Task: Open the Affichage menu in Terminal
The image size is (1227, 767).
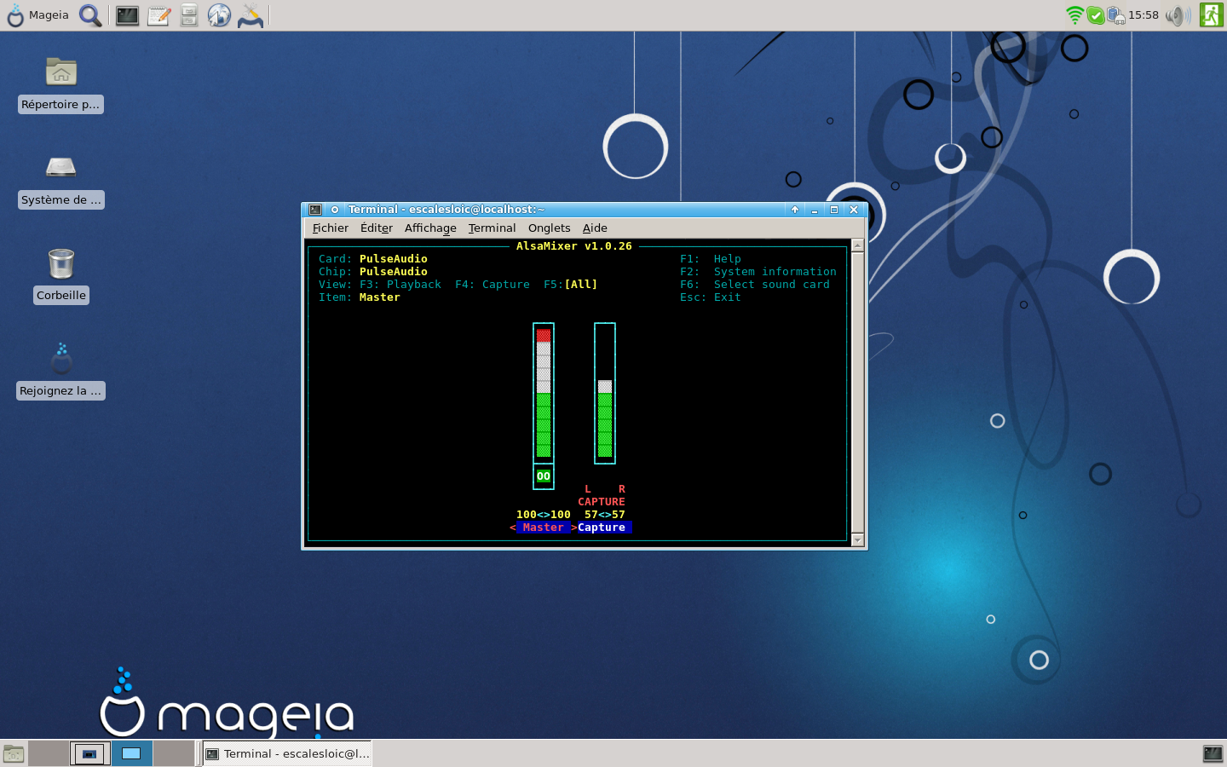Action: coord(430,228)
